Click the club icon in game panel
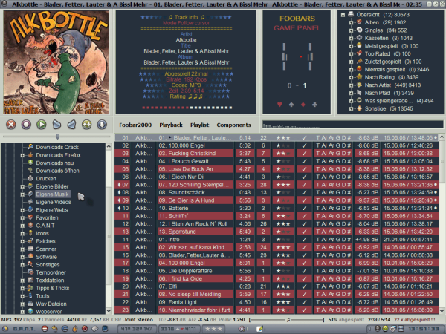This screenshot has height=334, width=446. pyautogui.click(x=314, y=105)
